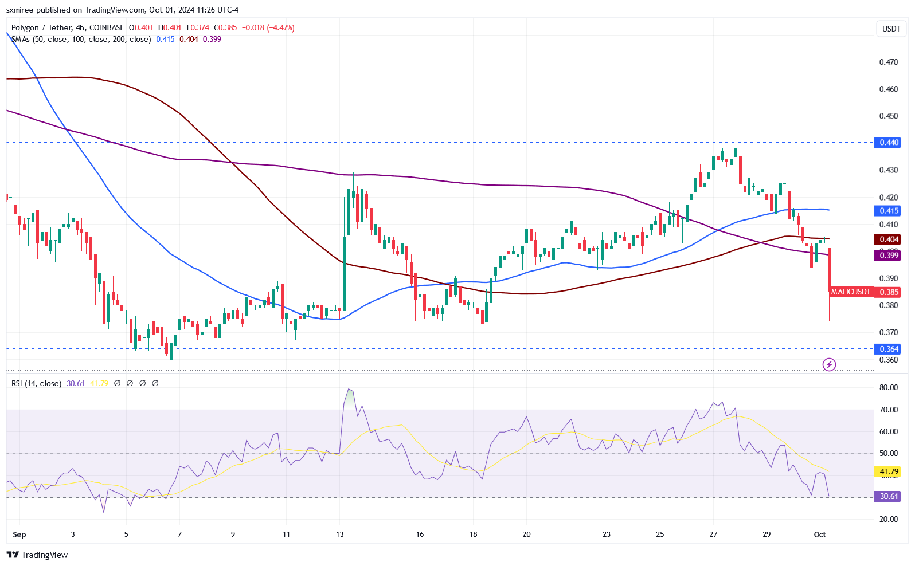Click the 0.360 price scale label
This screenshot has width=915, height=566.
click(x=889, y=360)
